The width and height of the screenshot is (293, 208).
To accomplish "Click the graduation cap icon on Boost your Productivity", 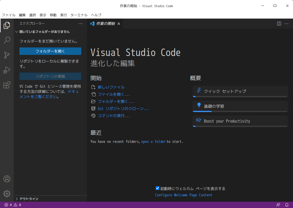I will pyautogui.click(x=199, y=120).
